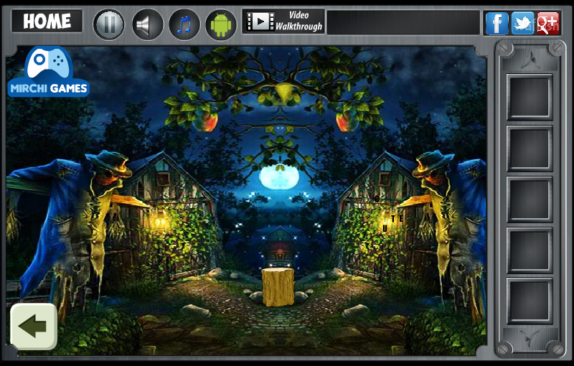The height and width of the screenshot is (366, 574).
Task: Click the letter T clue on right house
Action: point(393,218)
